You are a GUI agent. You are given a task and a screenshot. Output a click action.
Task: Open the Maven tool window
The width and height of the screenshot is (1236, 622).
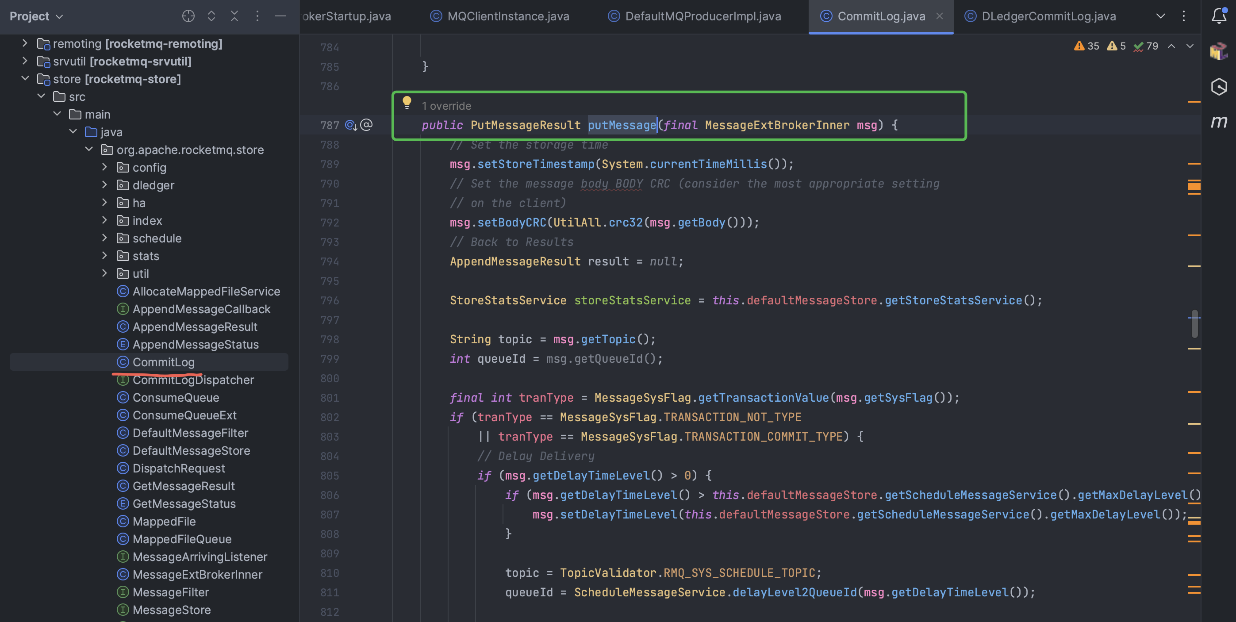[1219, 121]
